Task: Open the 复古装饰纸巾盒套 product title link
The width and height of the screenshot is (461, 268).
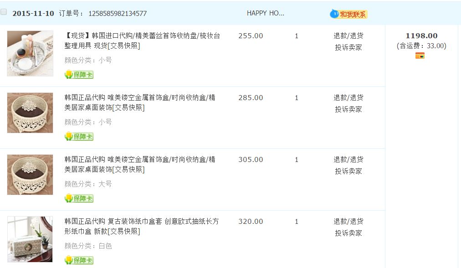Action: [141, 226]
